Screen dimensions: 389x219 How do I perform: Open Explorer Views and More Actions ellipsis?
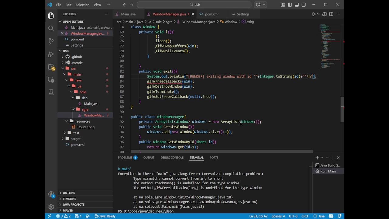tap(106, 14)
